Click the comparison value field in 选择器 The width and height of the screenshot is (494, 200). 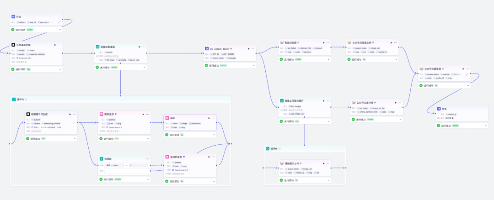tap(139, 165)
